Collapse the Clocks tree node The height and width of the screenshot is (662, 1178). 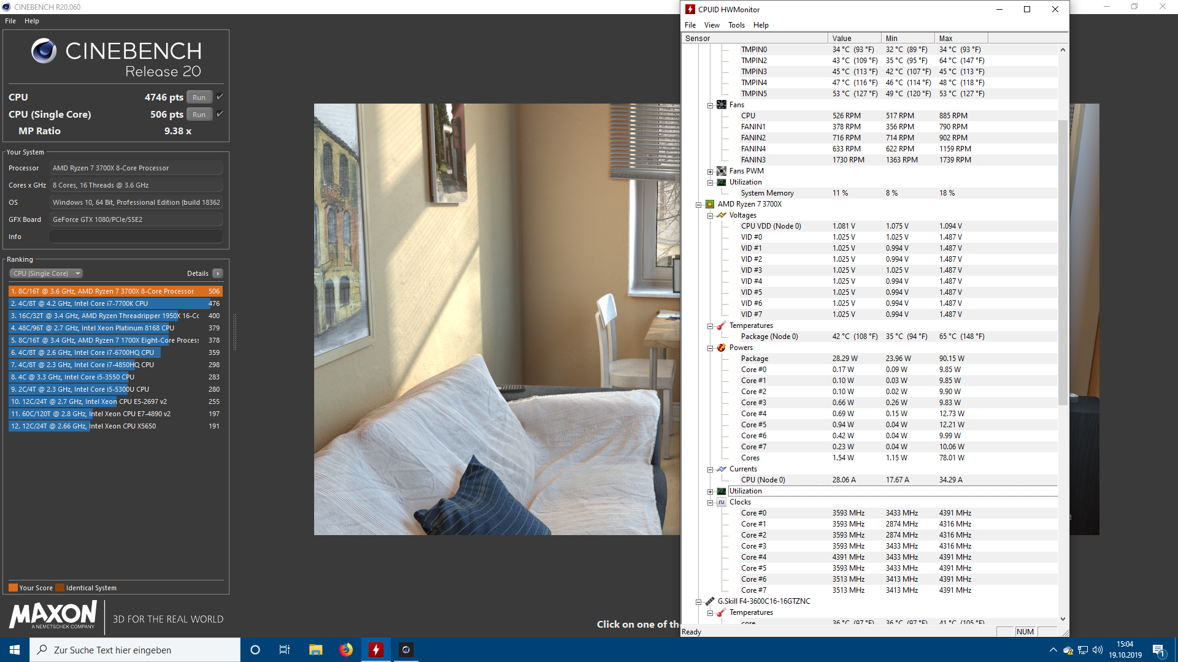click(x=710, y=503)
